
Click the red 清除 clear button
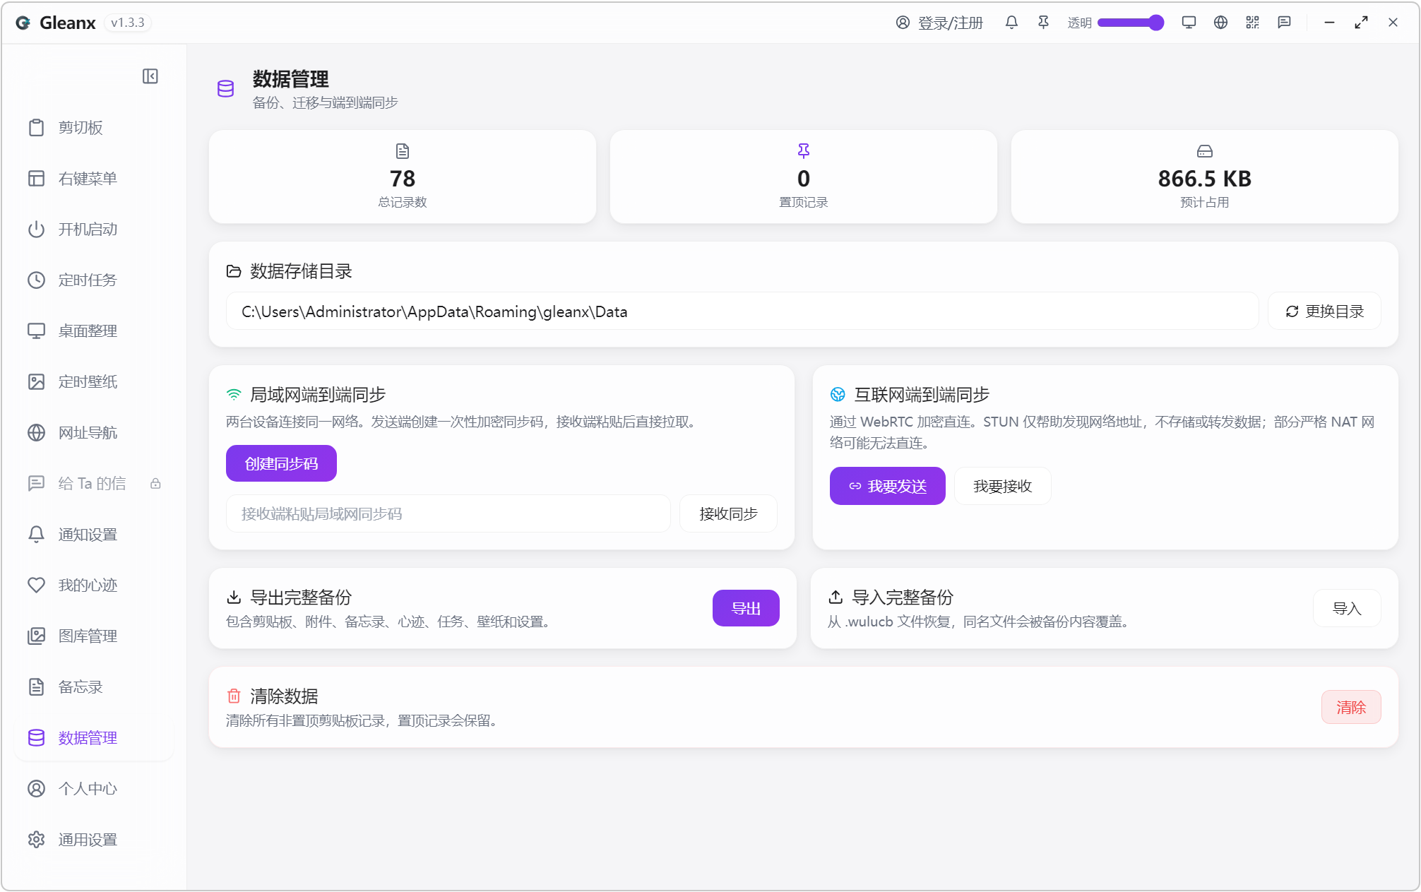click(1351, 708)
